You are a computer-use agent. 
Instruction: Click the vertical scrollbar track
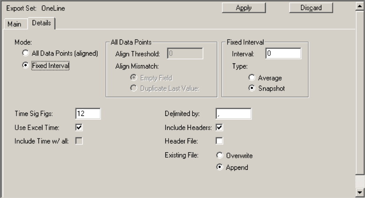click(360, 89)
